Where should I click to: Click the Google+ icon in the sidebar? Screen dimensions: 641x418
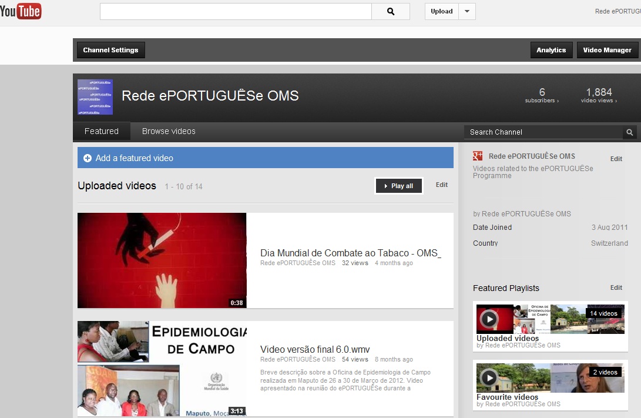coord(478,156)
